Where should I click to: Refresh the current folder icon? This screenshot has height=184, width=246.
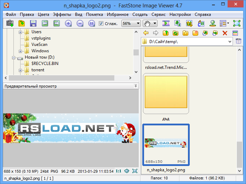[x=176, y=33]
